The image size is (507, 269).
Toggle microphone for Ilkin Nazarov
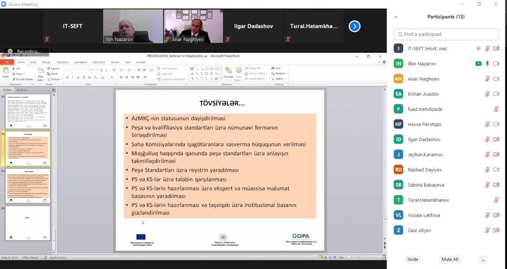[x=487, y=64]
